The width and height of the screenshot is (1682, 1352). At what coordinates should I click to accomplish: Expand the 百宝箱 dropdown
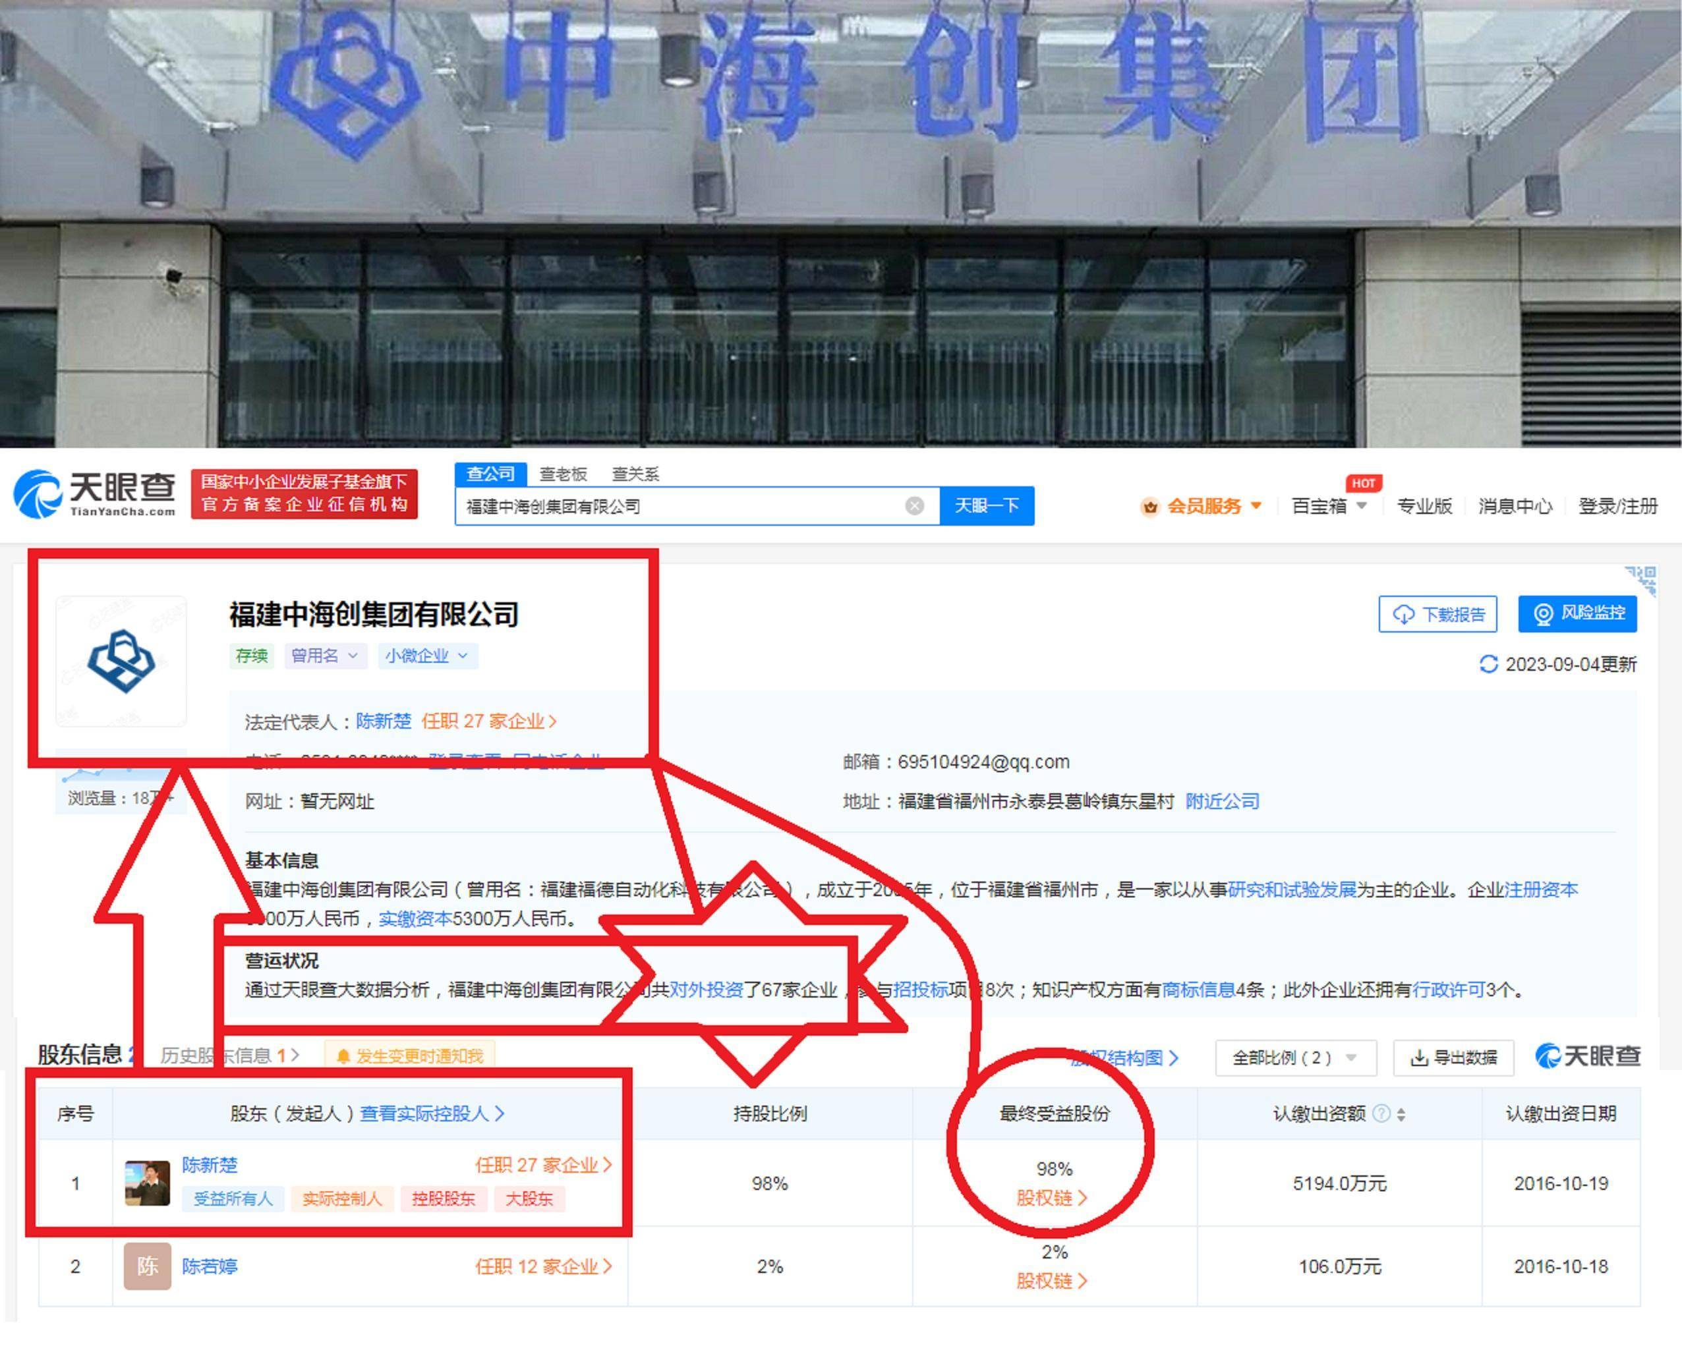pyautogui.click(x=1329, y=506)
